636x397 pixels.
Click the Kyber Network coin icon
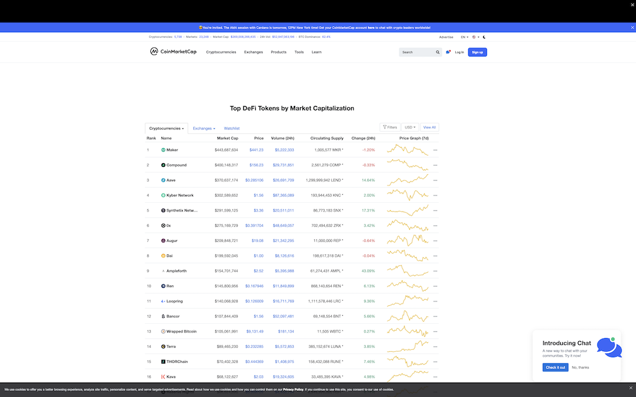click(x=163, y=195)
